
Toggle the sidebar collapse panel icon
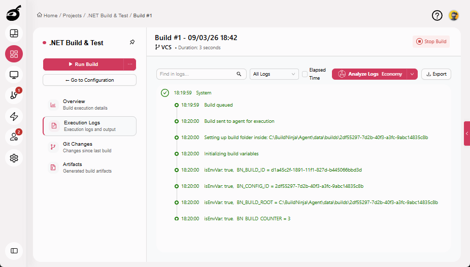tap(14, 251)
